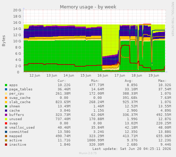The width and height of the screenshot is (176, 157).
Task: Select the 'unused' legend label
Action: (x=16, y=119)
